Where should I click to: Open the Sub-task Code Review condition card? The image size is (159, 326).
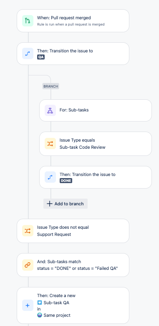tap(96, 144)
